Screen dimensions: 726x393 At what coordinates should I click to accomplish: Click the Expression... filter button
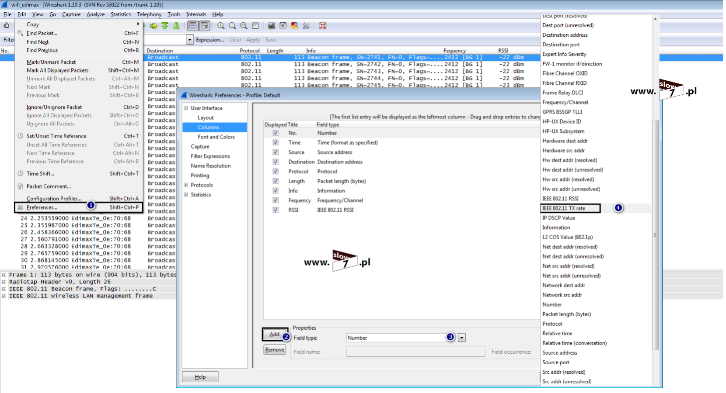point(210,40)
